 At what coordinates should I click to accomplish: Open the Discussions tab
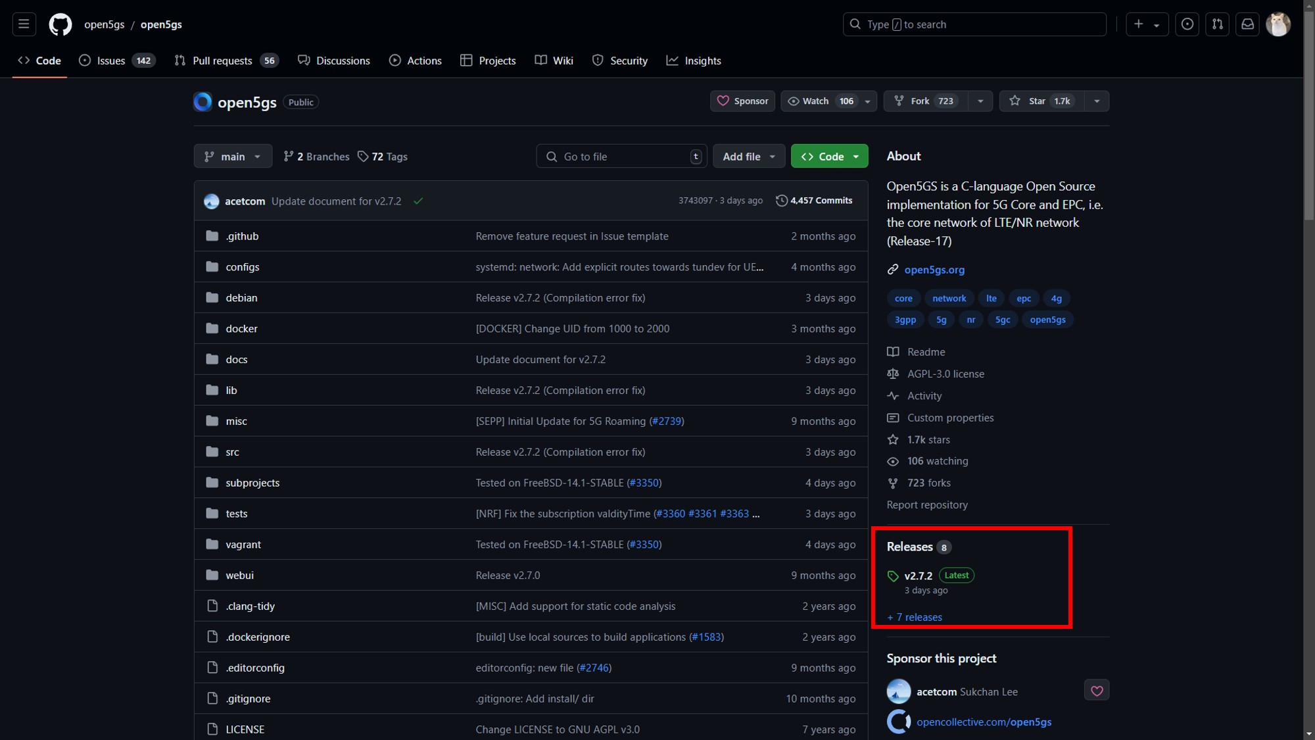334,61
